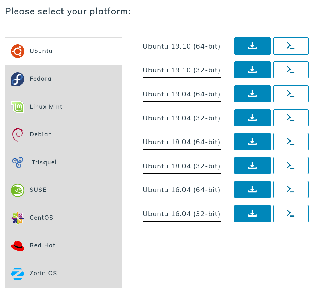Click the 'Ubuntu 18.04 (64-bit)' label
This screenshot has height=301, width=317.
(x=181, y=142)
